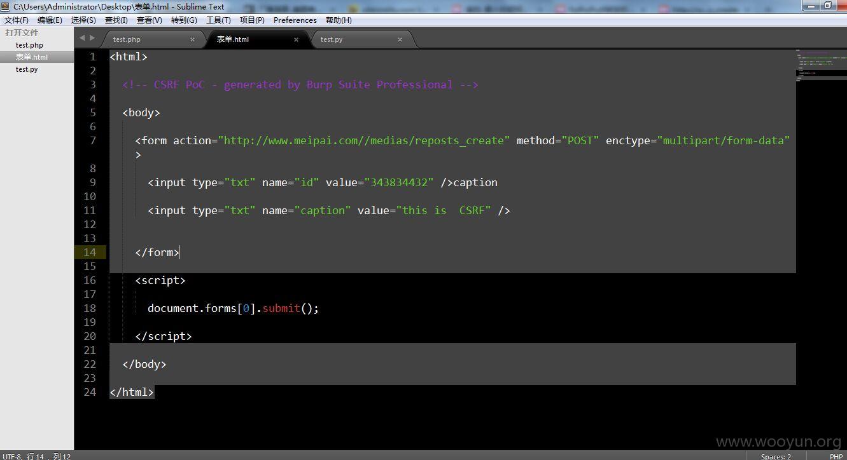
Task: Switch to the 表单.html tab
Action: (x=258, y=39)
